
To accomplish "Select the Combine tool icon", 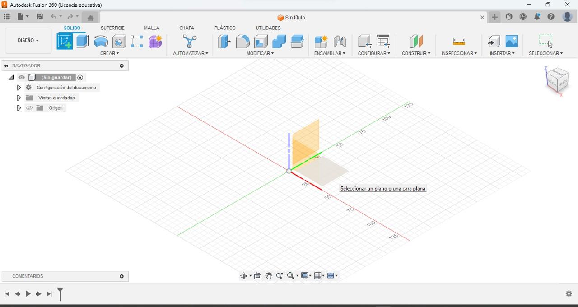I will 279,42.
